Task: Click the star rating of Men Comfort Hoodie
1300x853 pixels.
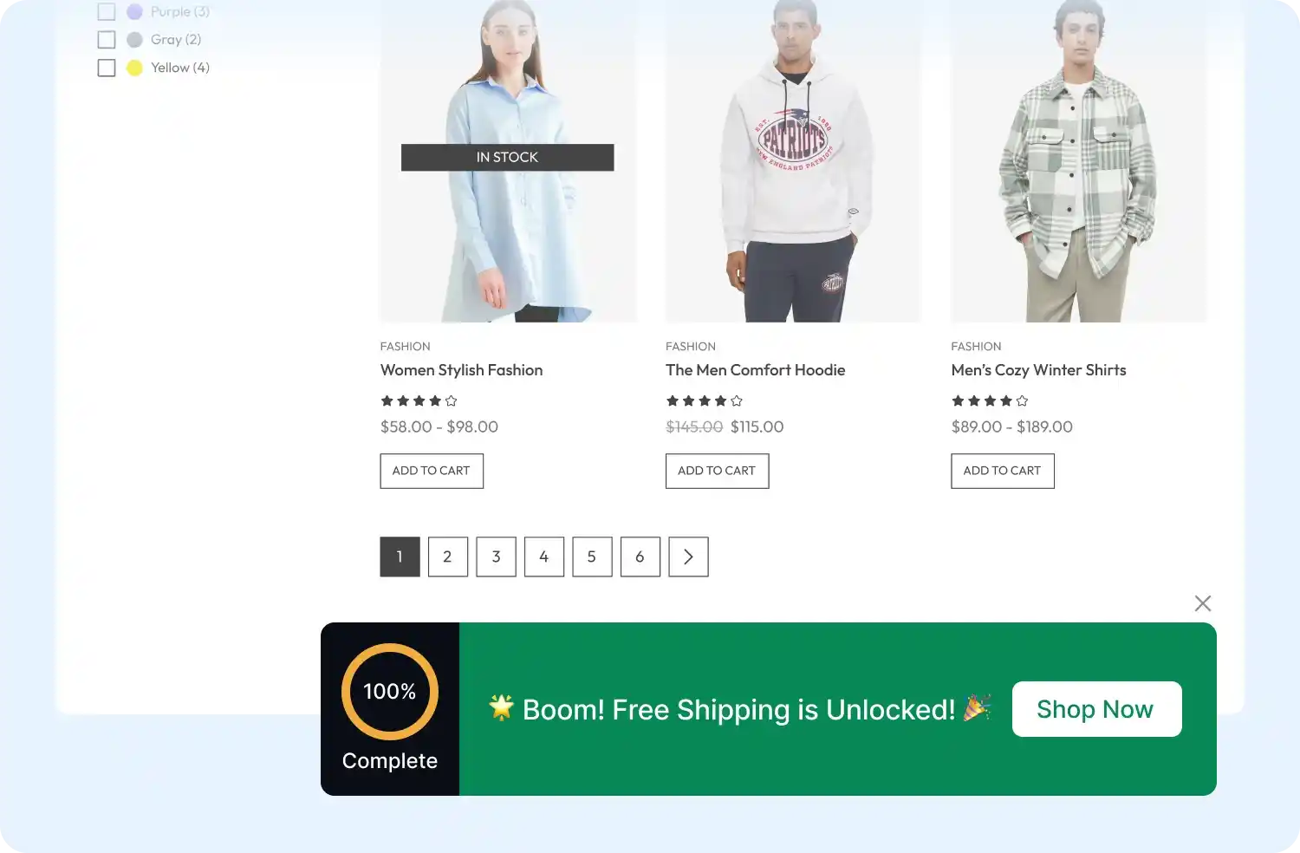Action: [x=704, y=400]
